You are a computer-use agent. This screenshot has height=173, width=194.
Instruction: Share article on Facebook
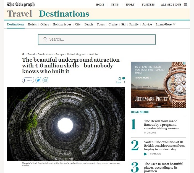pos(28,80)
